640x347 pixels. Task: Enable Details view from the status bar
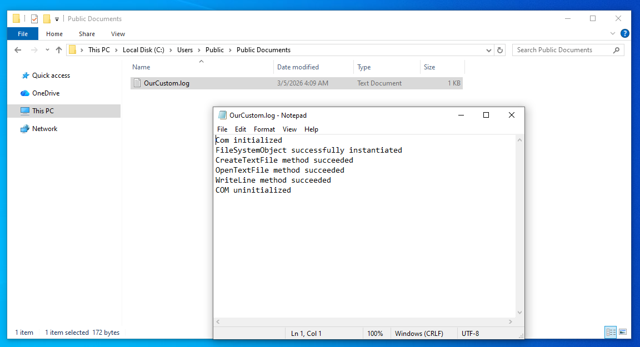pyautogui.click(x=611, y=331)
